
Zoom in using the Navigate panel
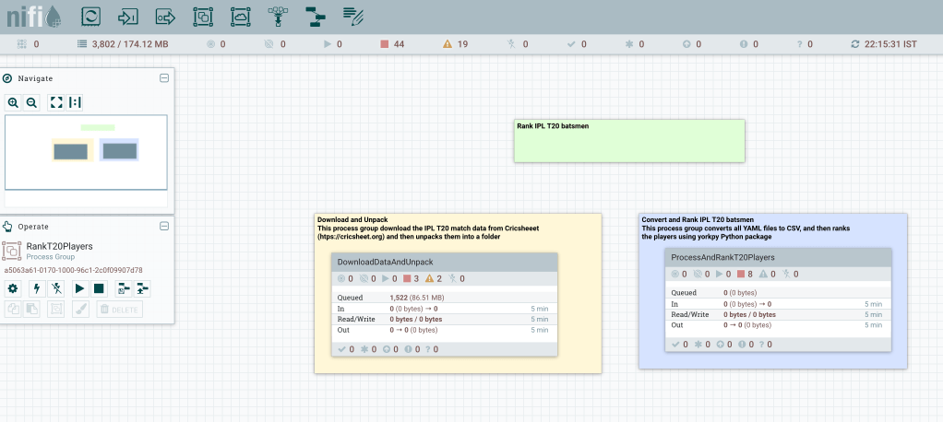[13, 102]
